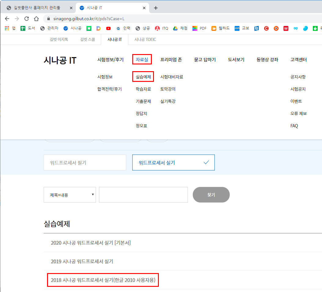Switch to 길벗 스쿨 site tab

click(x=87, y=39)
